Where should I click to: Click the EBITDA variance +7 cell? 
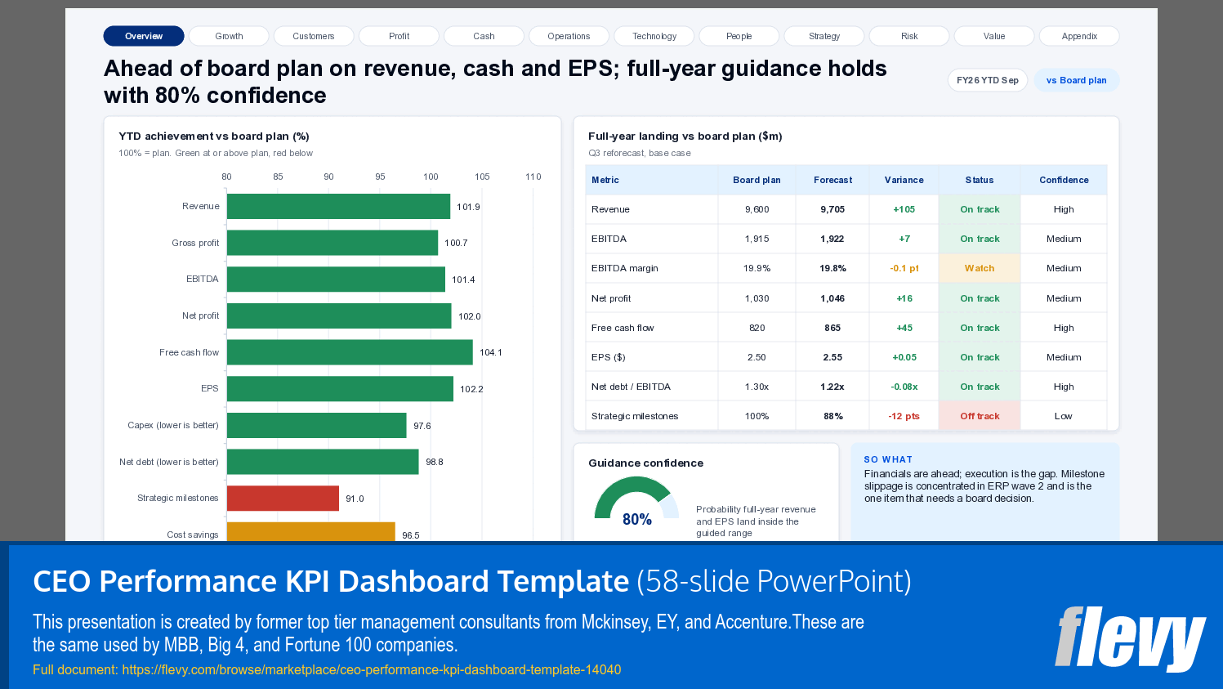[x=904, y=239]
